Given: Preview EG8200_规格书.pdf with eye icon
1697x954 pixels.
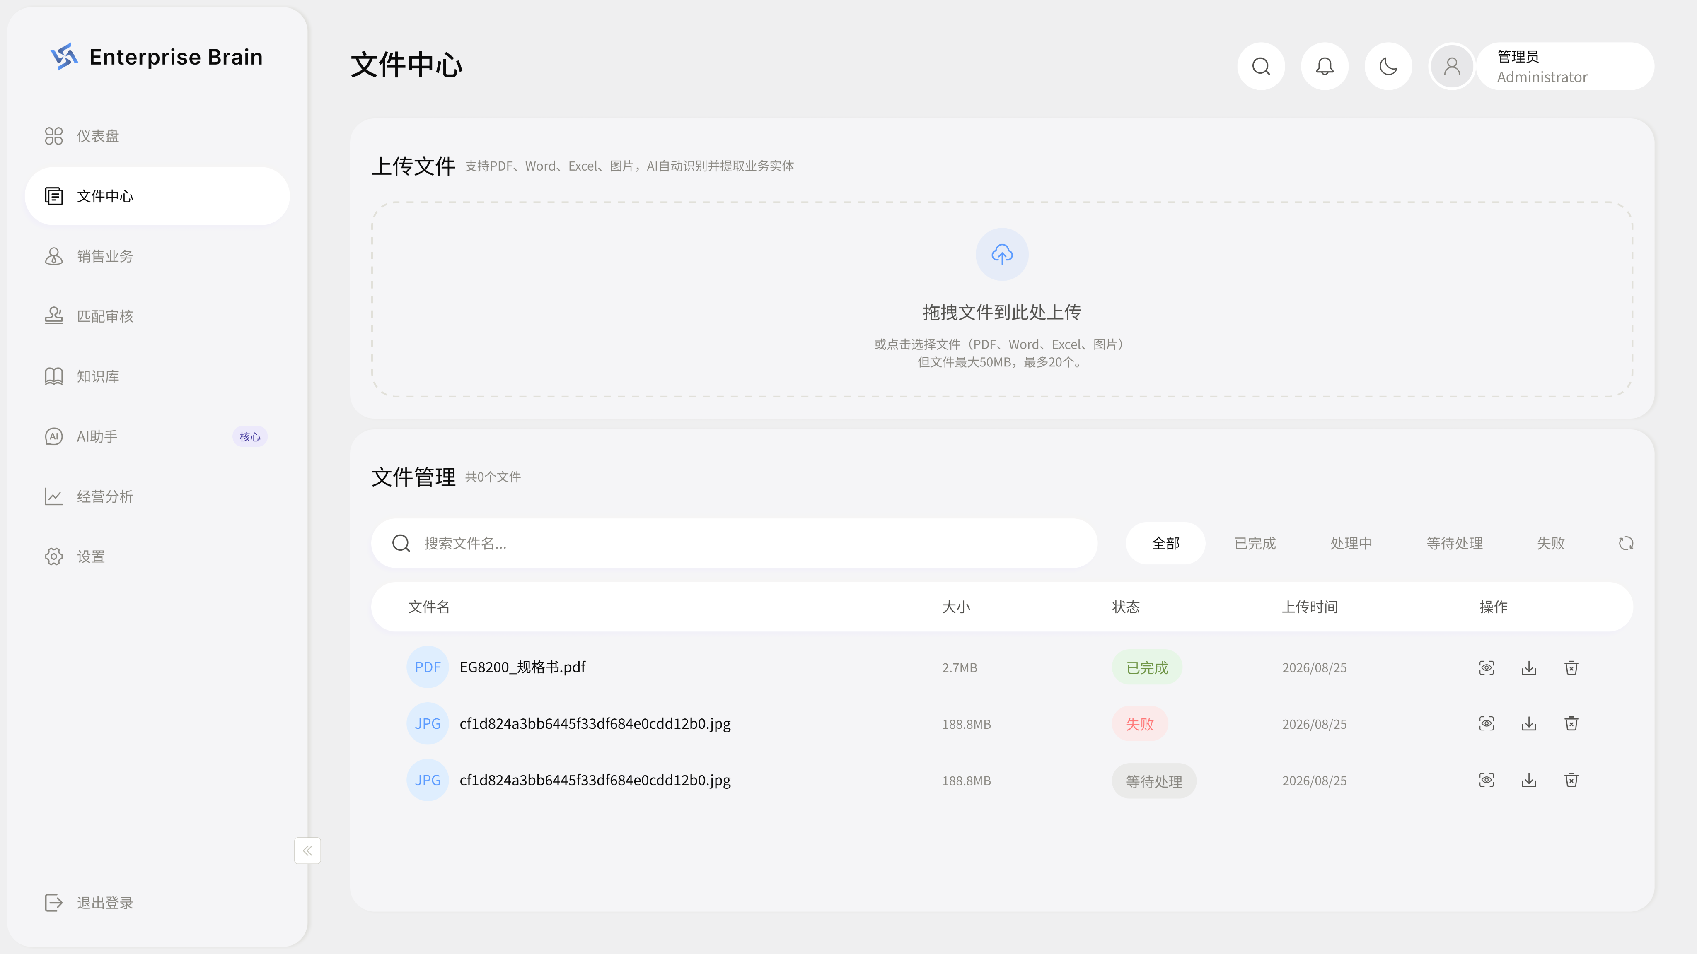Looking at the screenshot, I should pyautogui.click(x=1486, y=667).
